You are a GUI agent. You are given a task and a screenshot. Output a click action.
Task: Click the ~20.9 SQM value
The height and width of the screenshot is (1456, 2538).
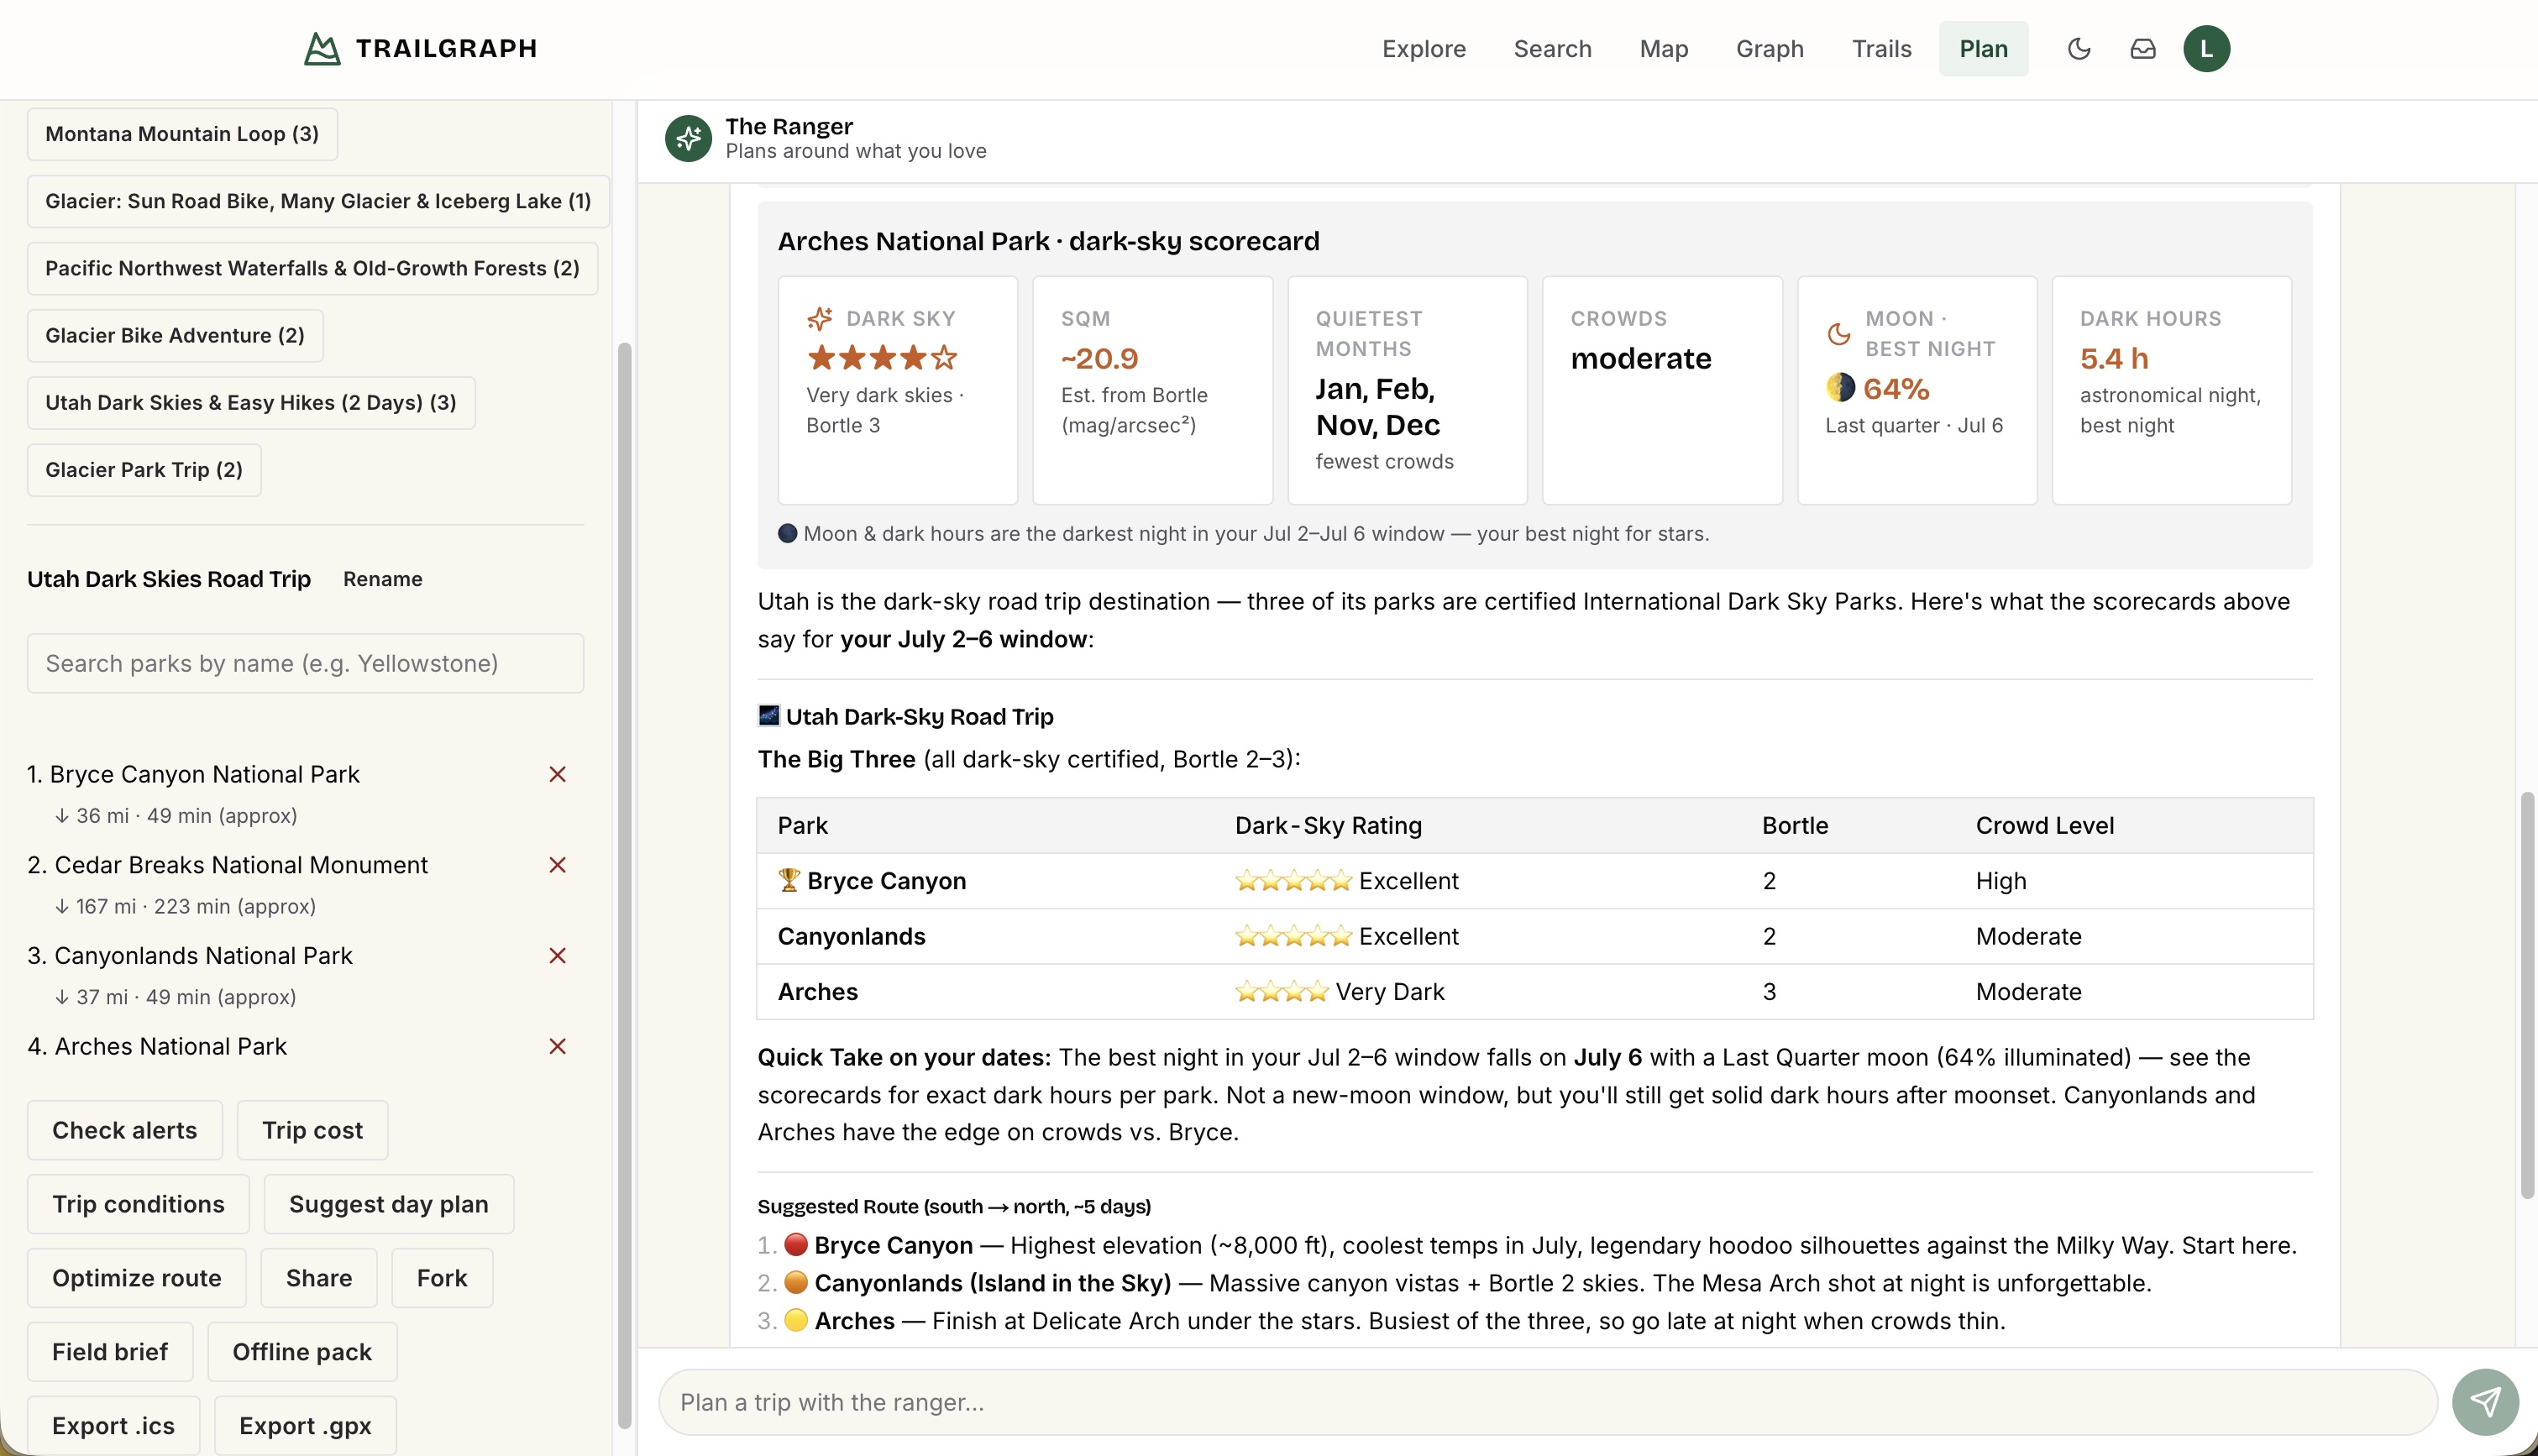(x=1099, y=358)
